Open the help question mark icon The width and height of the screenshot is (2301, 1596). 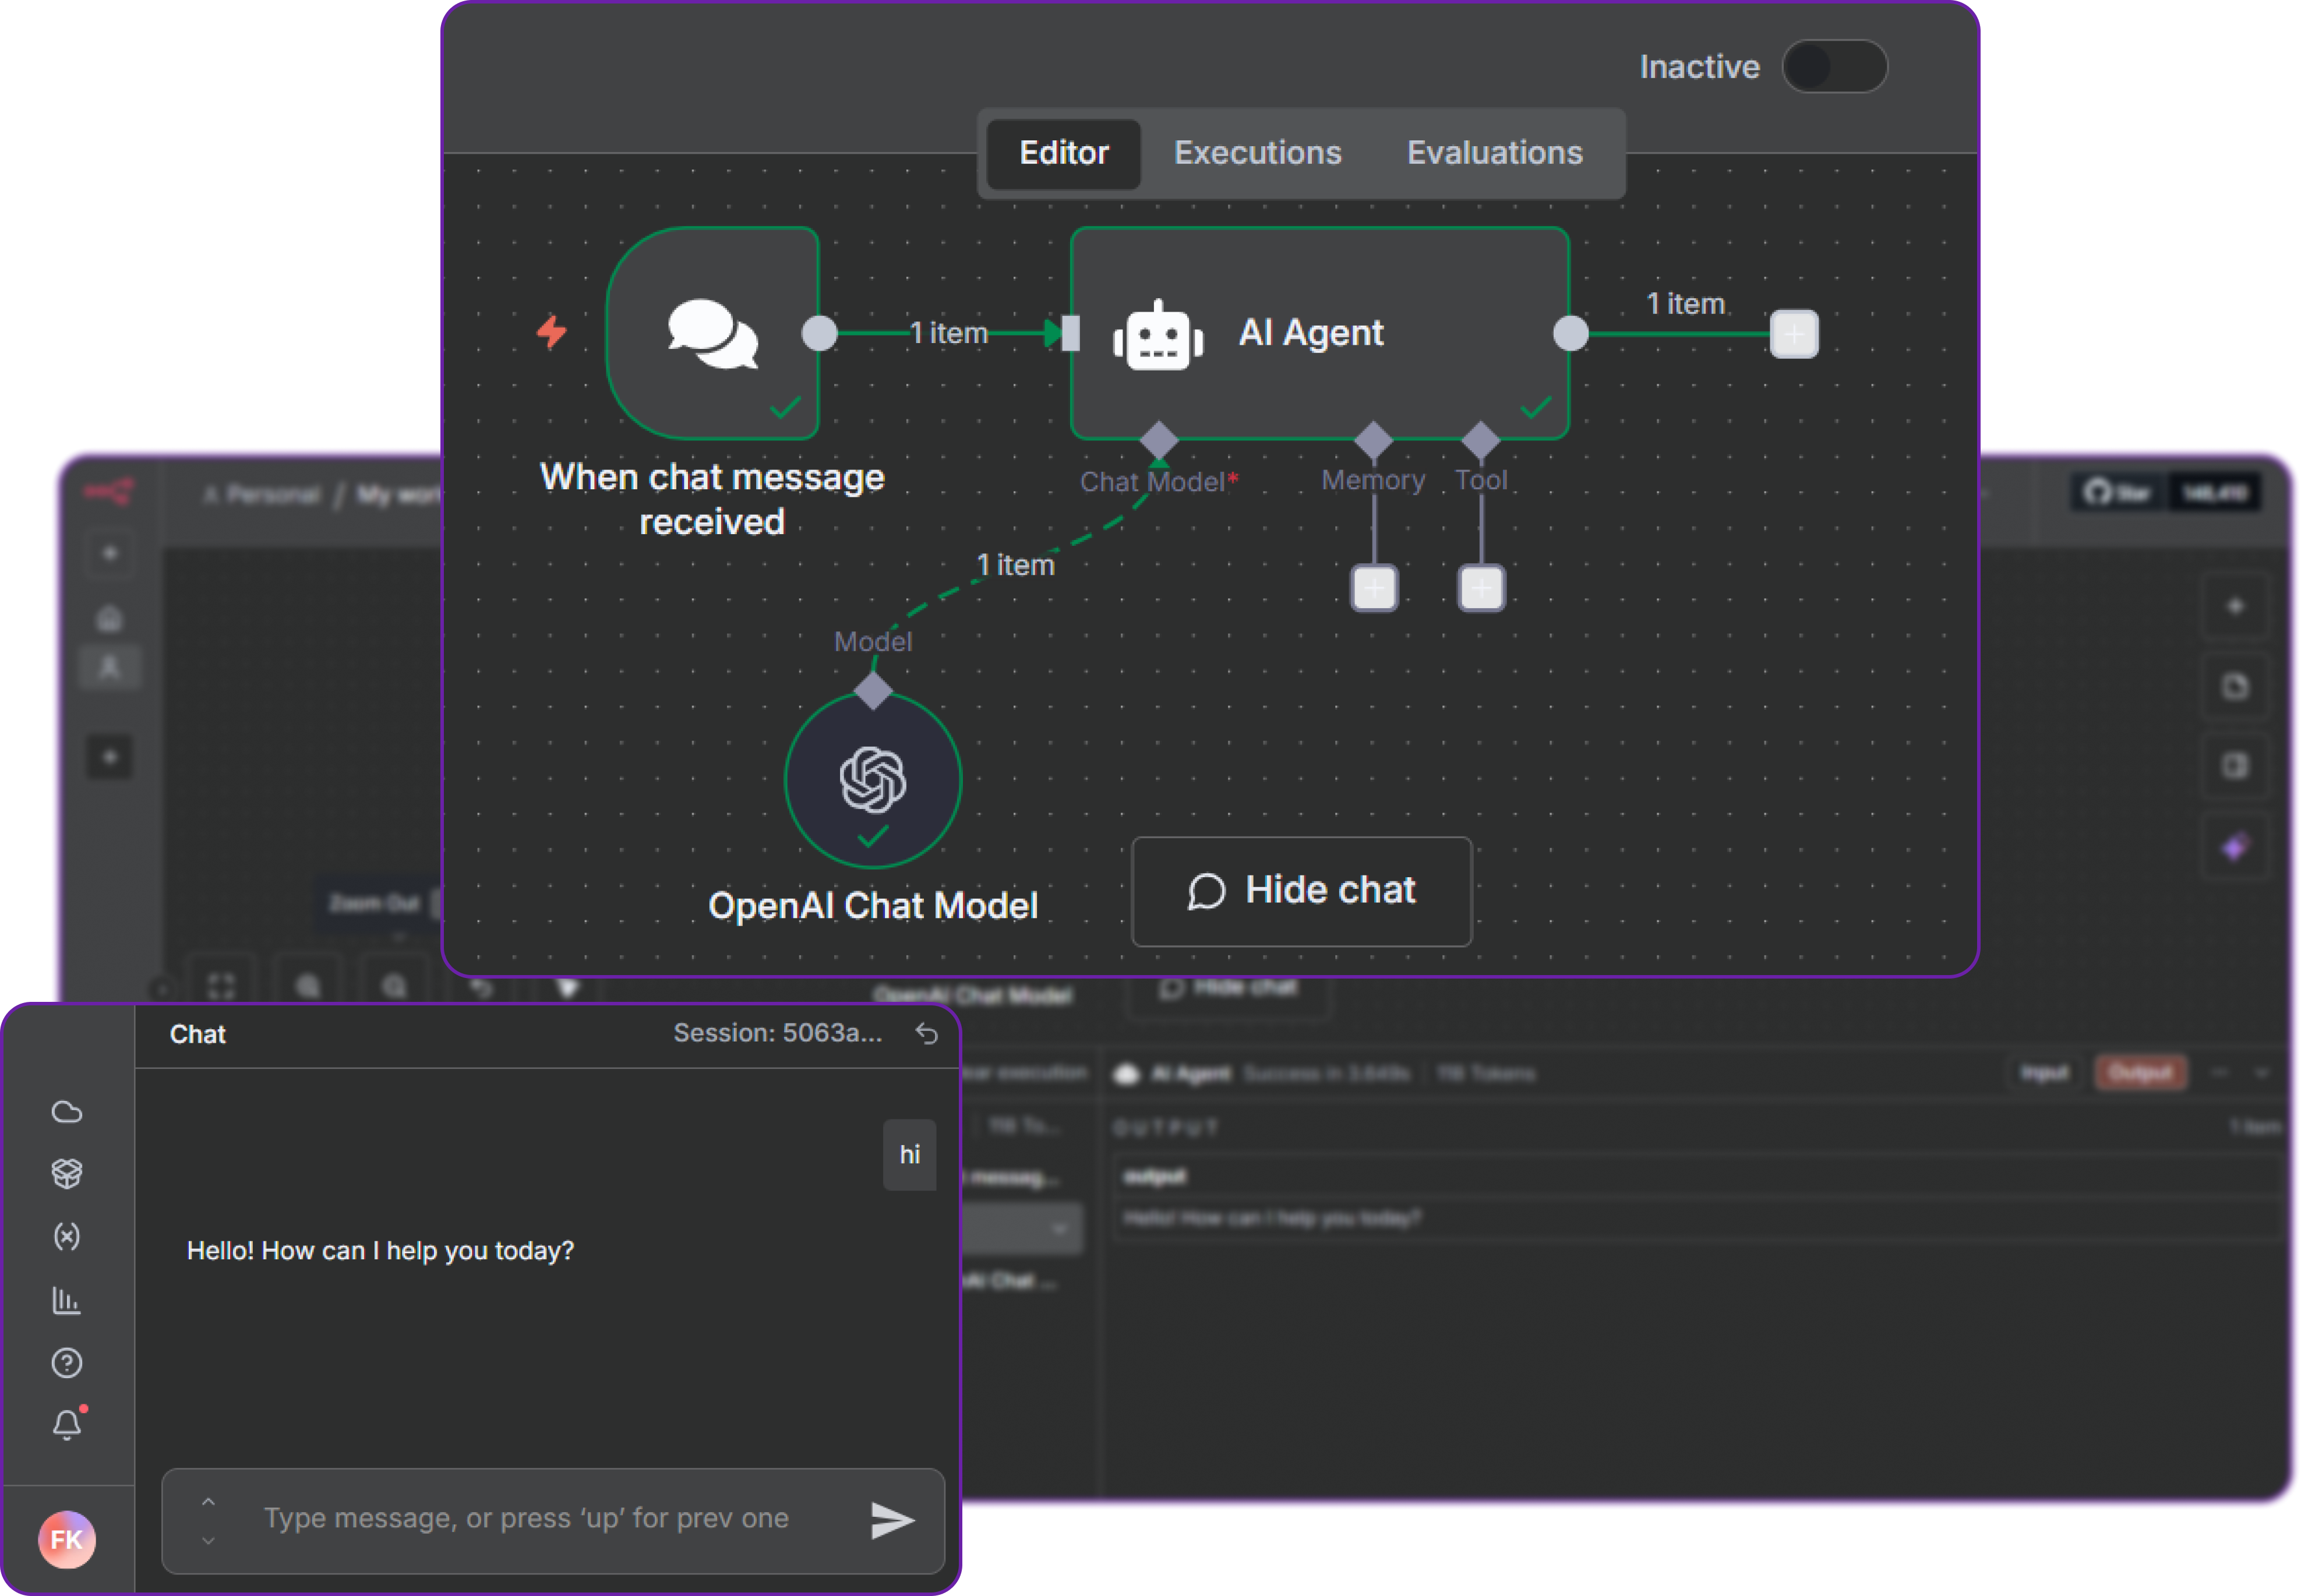pyautogui.click(x=66, y=1363)
